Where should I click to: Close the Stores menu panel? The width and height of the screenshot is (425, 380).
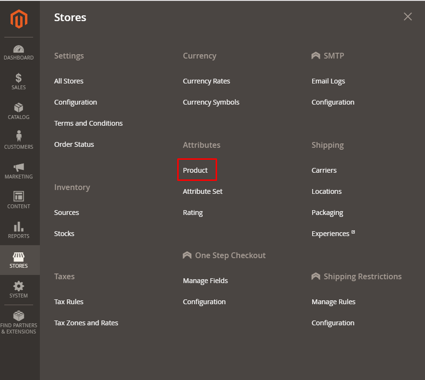tap(408, 17)
